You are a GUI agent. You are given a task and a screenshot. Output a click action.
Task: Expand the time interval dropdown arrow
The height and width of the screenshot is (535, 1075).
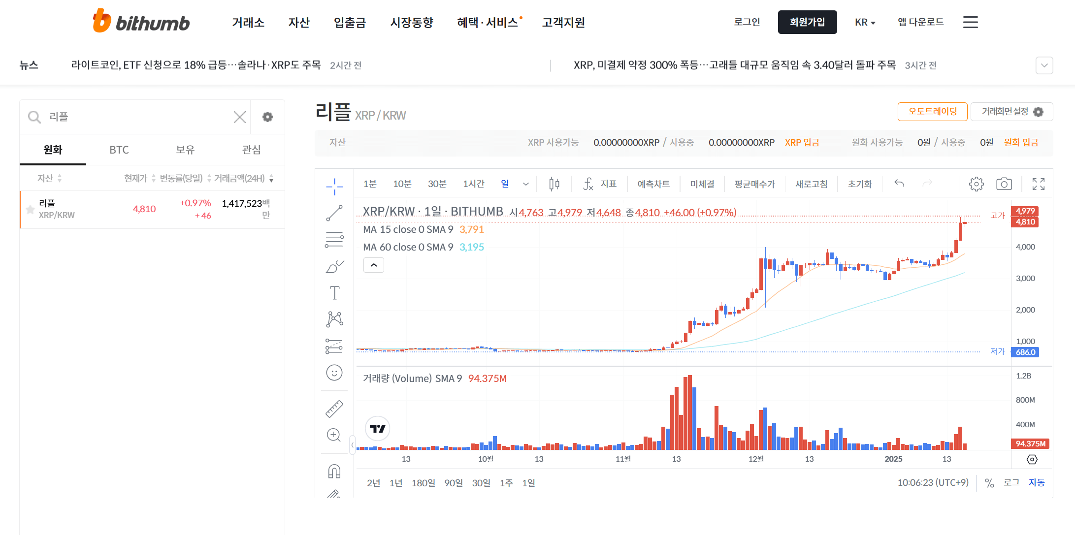[525, 184]
